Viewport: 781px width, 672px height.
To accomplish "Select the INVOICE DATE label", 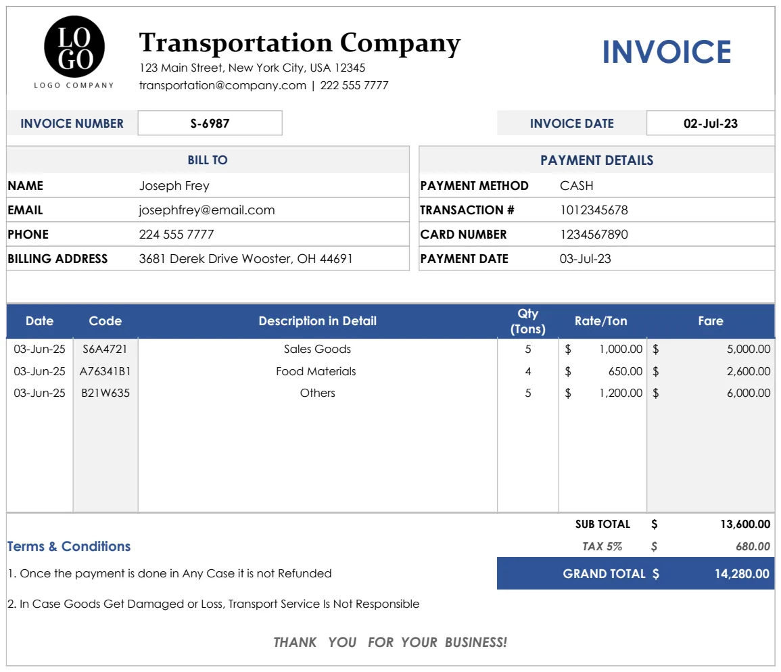I will (x=572, y=124).
